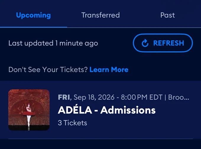Click the circular arrow refresh icon

[145, 43]
